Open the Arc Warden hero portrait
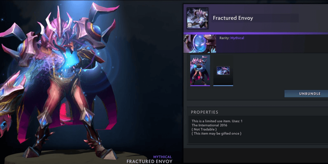 [200, 43]
